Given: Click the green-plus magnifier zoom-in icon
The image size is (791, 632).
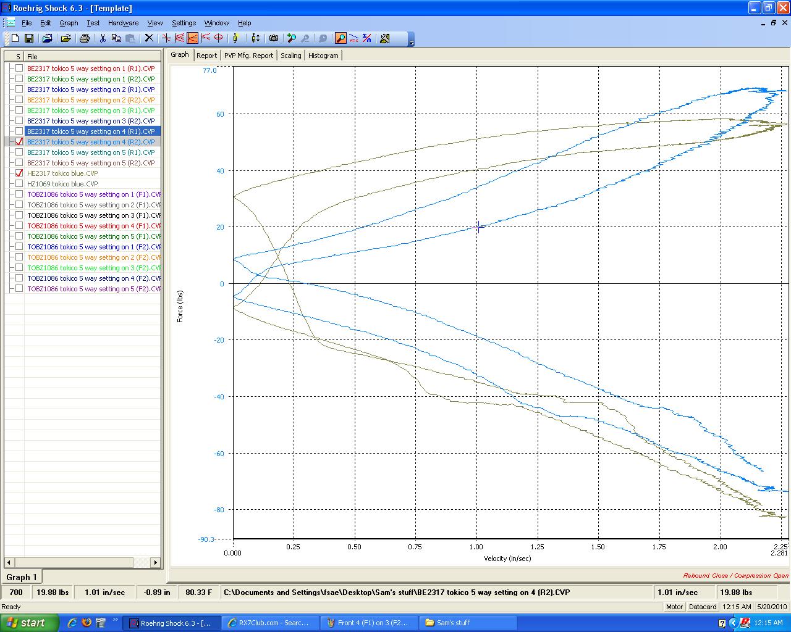Looking at the screenshot, I should coord(292,38).
